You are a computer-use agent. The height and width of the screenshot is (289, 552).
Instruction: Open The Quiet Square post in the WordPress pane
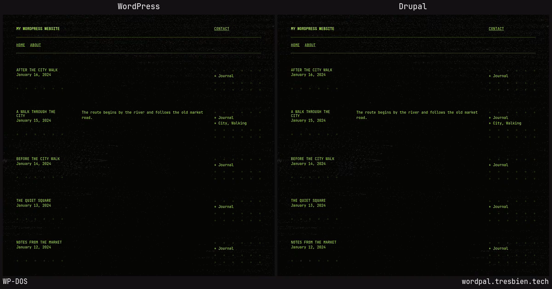(x=33, y=200)
